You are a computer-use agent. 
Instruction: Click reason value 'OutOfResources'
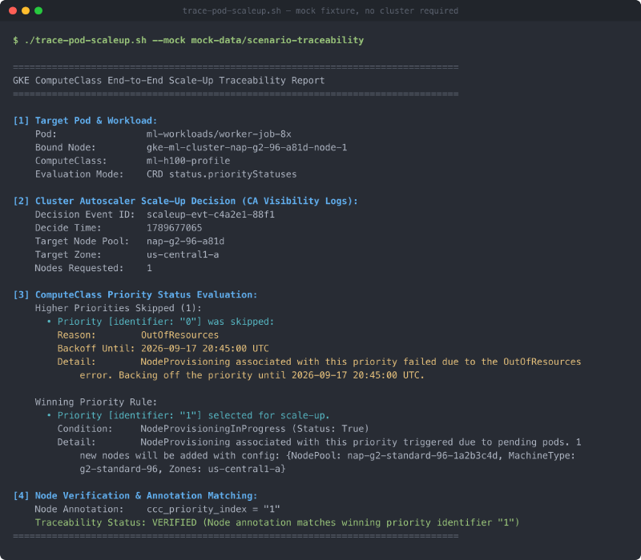[x=179, y=335]
